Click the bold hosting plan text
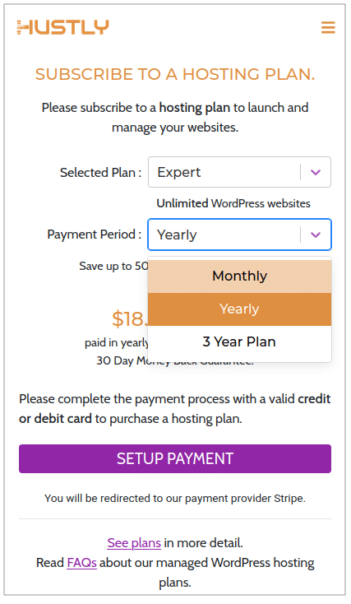Viewport: 351px width, 604px height. coord(195,108)
